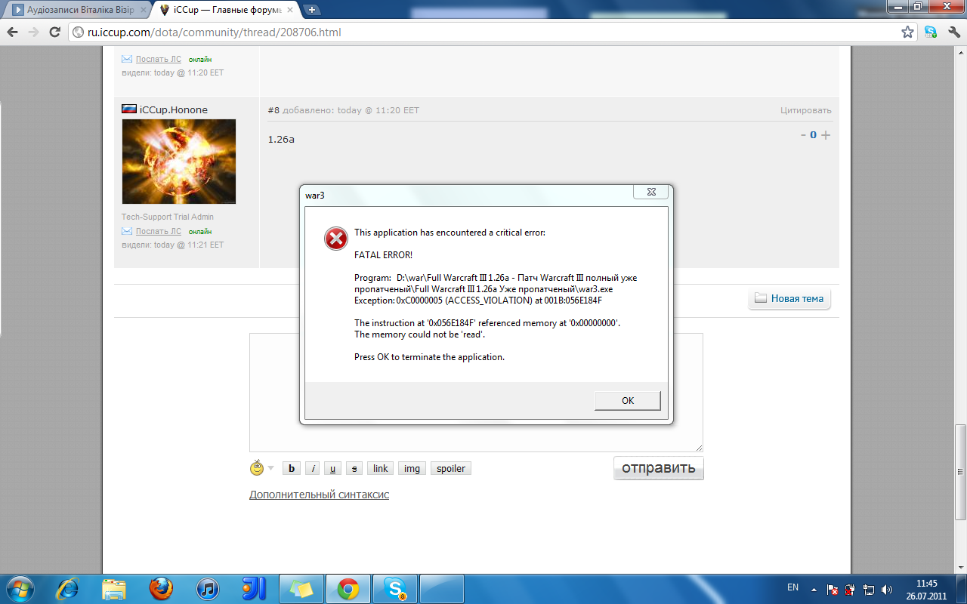
Task: Apply underline with the u button
Action: [333, 468]
